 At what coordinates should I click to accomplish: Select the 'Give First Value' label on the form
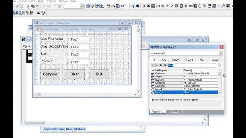[x=52, y=39]
